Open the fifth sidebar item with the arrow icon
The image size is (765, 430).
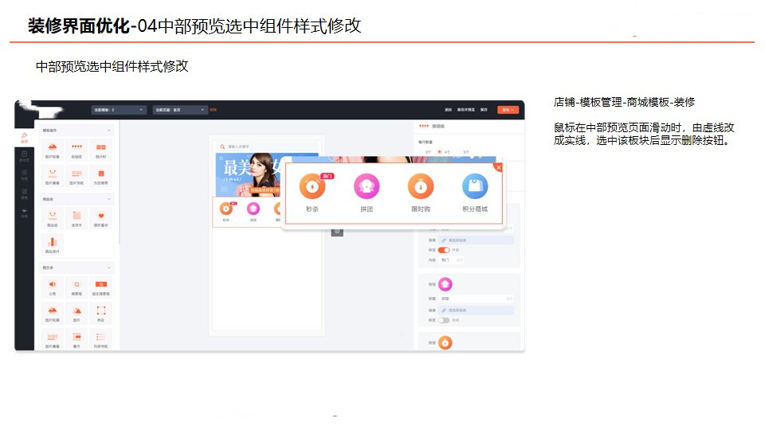(24, 213)
